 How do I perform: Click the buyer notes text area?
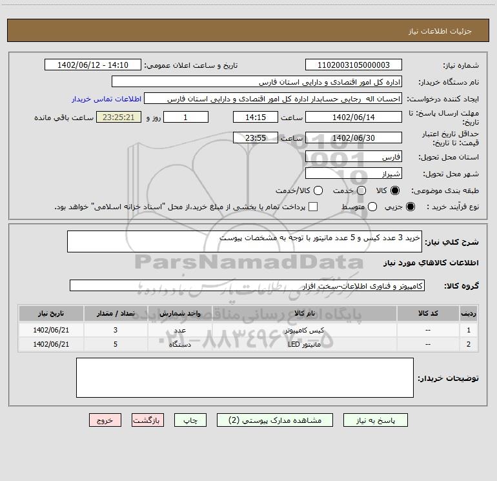coord(245,378)
